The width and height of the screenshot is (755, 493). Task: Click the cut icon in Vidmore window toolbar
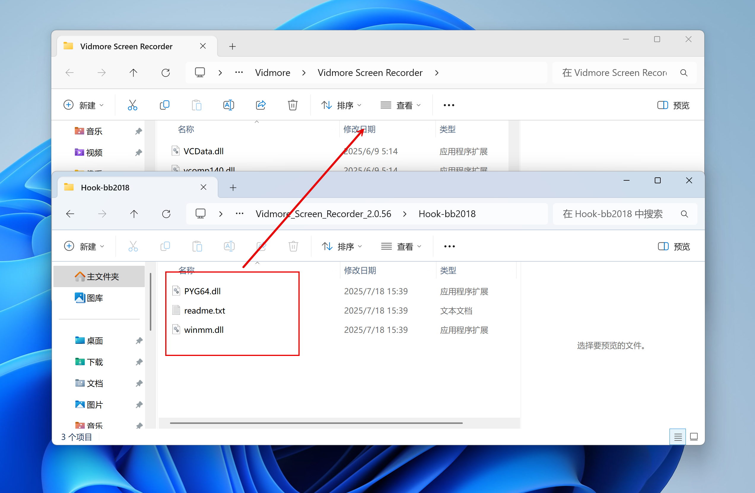[x=132, y=105]
